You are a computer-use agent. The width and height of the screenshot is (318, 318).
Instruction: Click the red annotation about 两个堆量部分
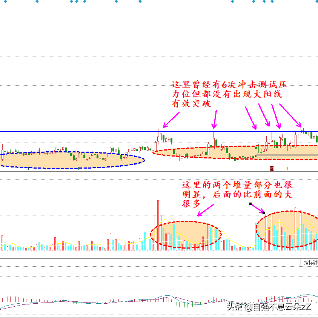tap(237, 194)
